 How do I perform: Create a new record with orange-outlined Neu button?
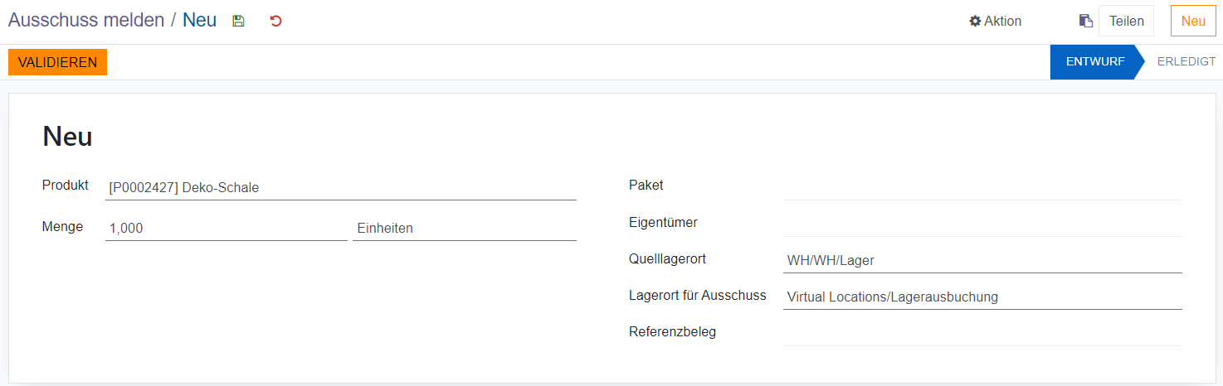1192,22
